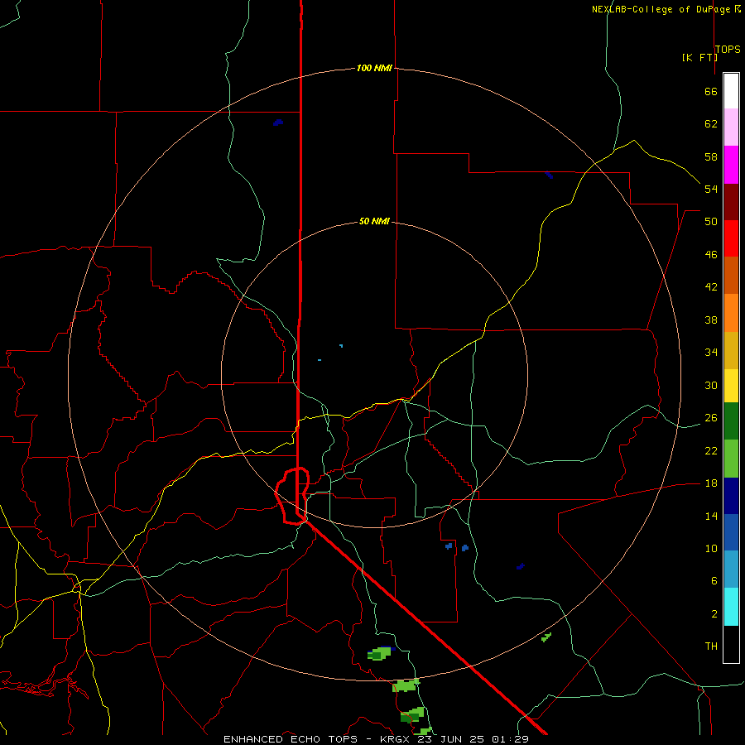Click the 14 legend value
Image resolution: width=745 pixels, height=745 pixels.
coord(711,516)
